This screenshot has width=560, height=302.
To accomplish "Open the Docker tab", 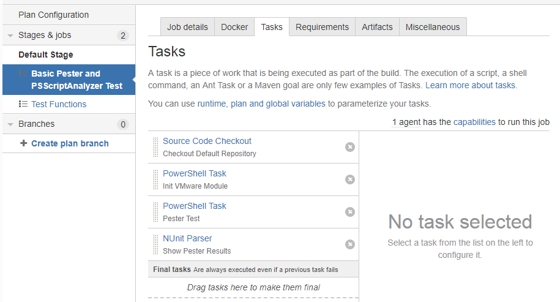I will [x=234, y=27].
